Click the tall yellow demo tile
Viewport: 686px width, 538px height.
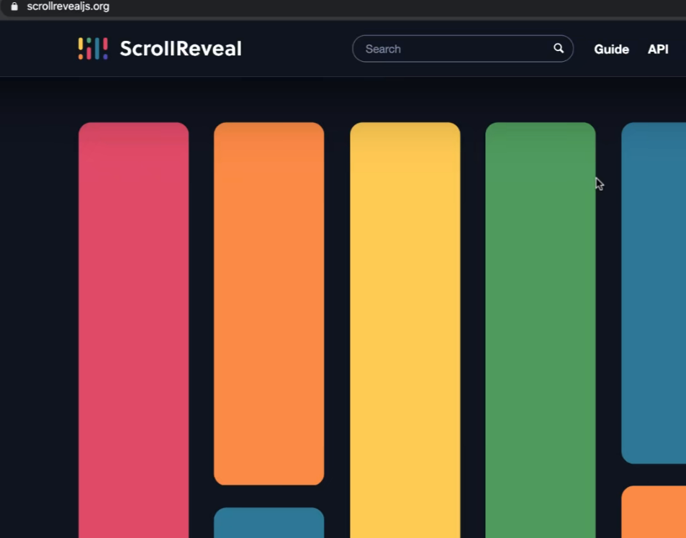tap(405, 330)
